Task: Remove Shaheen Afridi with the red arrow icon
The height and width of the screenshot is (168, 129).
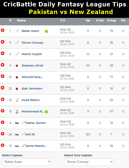Action: (x=3, y=65)
